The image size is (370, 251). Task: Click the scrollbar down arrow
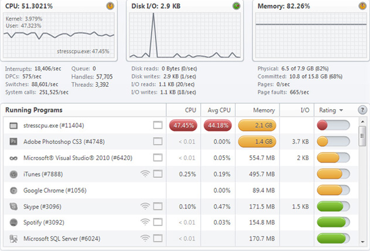362,242
